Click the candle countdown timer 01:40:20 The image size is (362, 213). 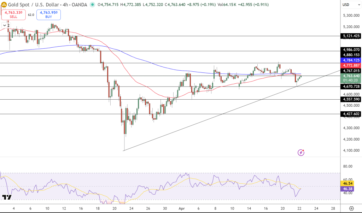tap(351, 80)
